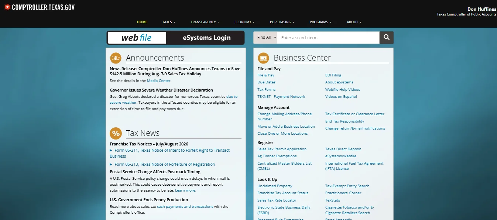
Task: Open Change Mailing Address/Phone Number link
Action: [285, 117]
